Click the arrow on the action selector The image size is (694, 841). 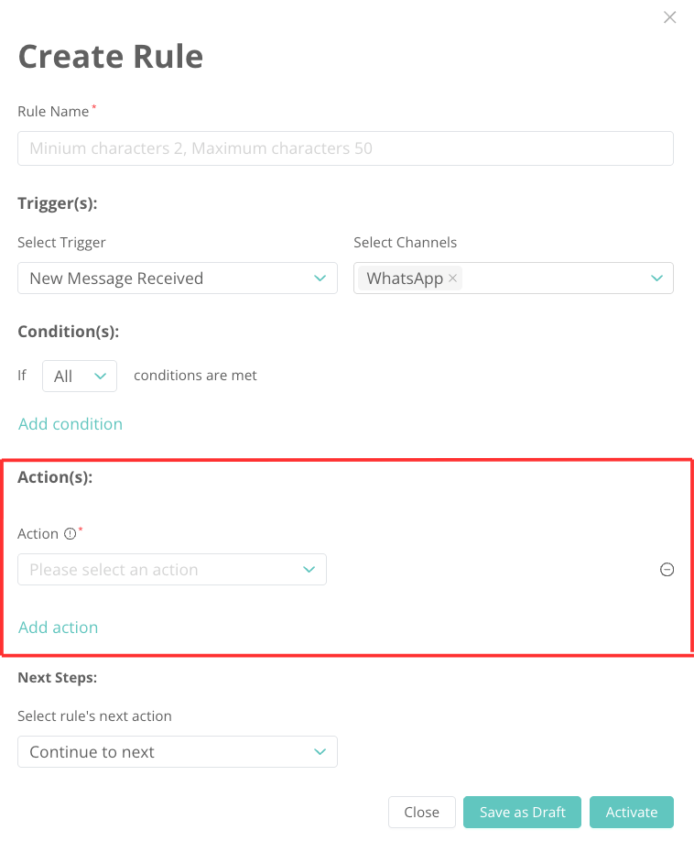coord(309,570)
